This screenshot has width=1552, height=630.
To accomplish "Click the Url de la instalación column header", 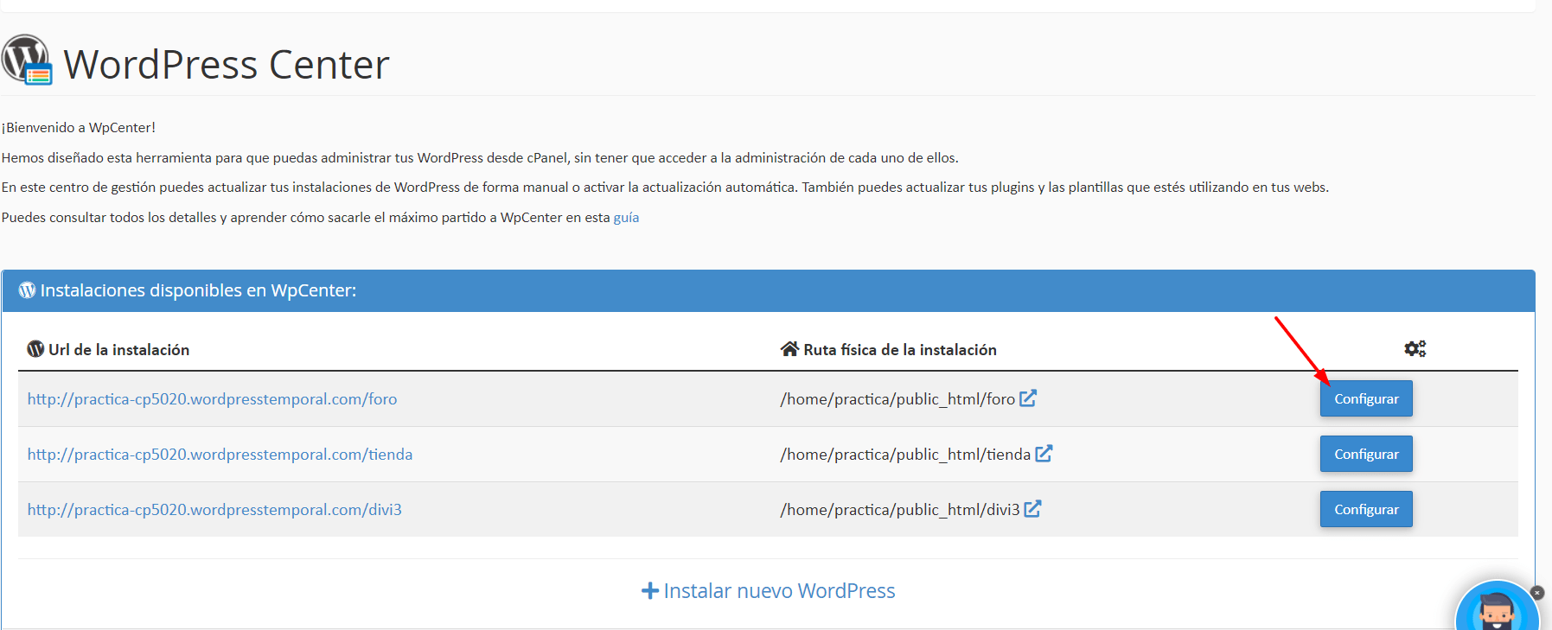I will coord(118,349).
